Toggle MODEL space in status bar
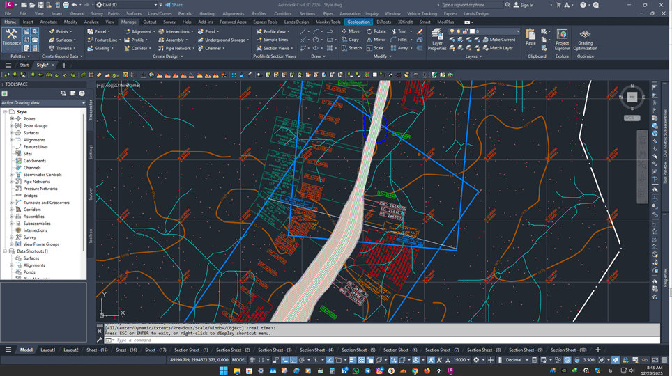Viewport: 672px width, 376px height. tap(239, 360)
